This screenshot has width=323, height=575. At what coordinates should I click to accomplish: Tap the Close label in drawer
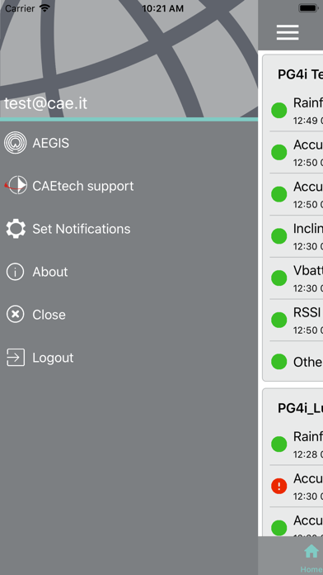coord(49,315)
